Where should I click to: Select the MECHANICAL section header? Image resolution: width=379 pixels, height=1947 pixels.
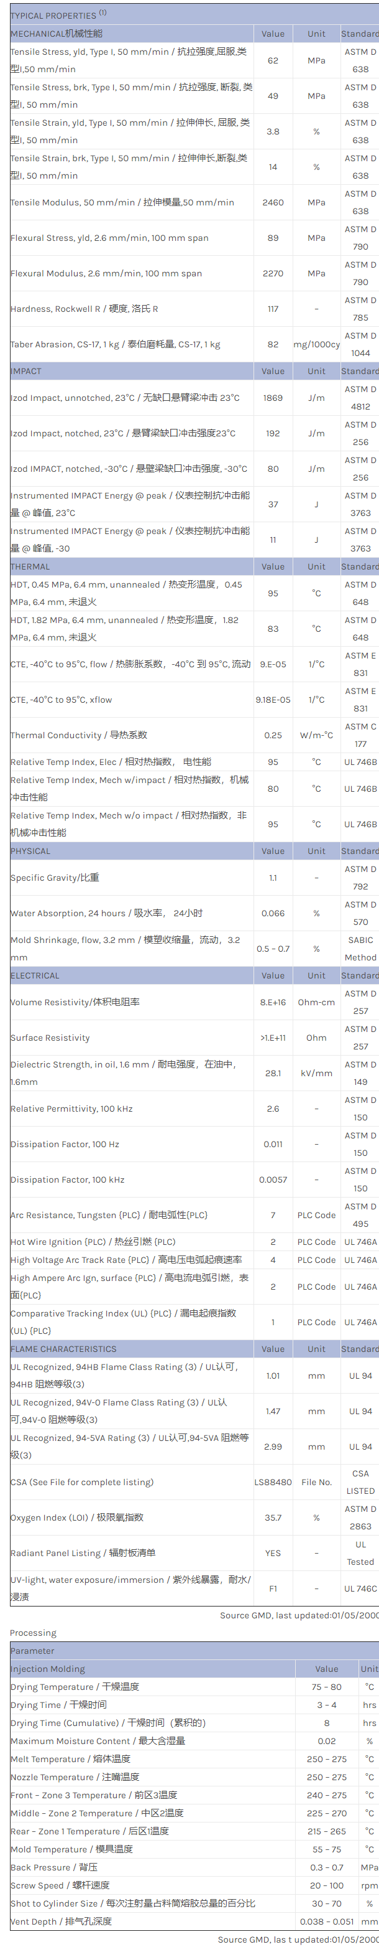pyautogui.click(x=57, y=33)
